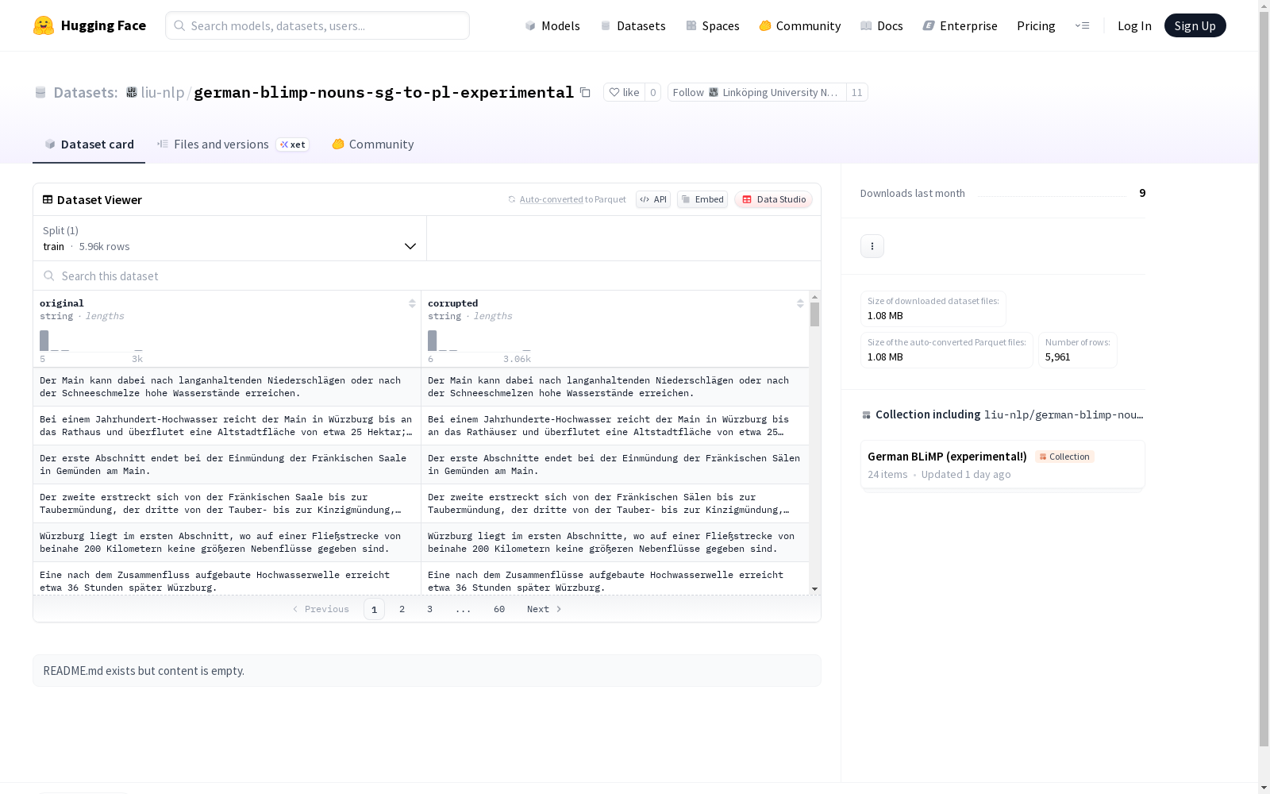1270x794 pixels.
Task: Sort by the original column arrows
Action: [412, 303]
